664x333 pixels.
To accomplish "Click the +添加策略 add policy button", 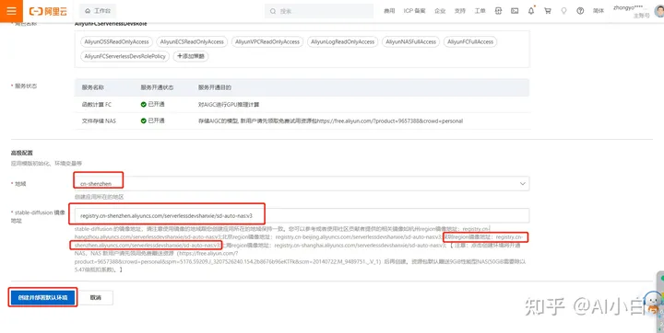I will [x=191, y=56].
